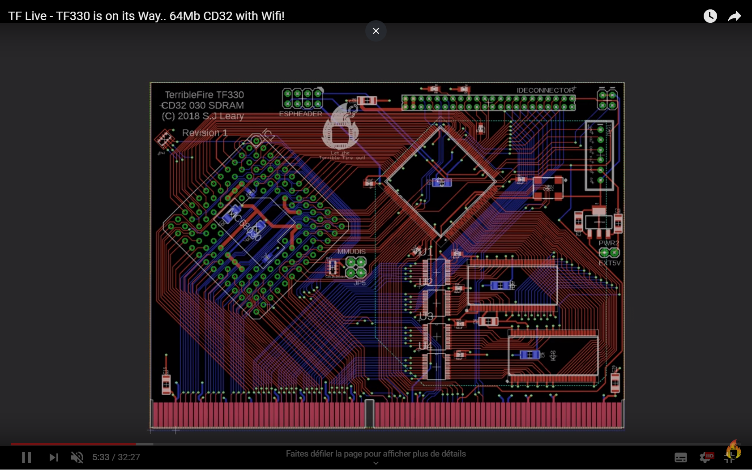Exit fullscreen mode

730,458
